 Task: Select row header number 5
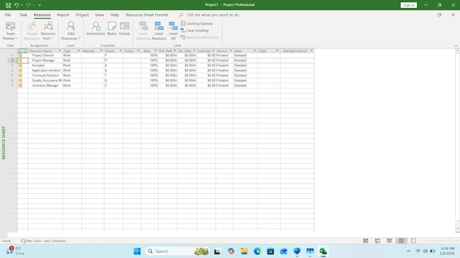(x=12, y=75)
